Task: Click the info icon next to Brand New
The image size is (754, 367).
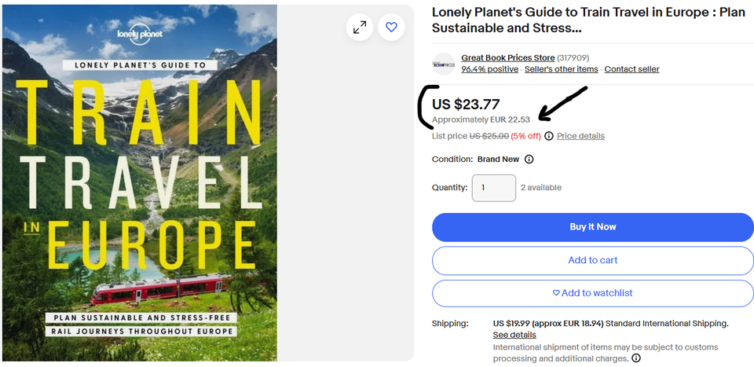Action: [529, 160]
